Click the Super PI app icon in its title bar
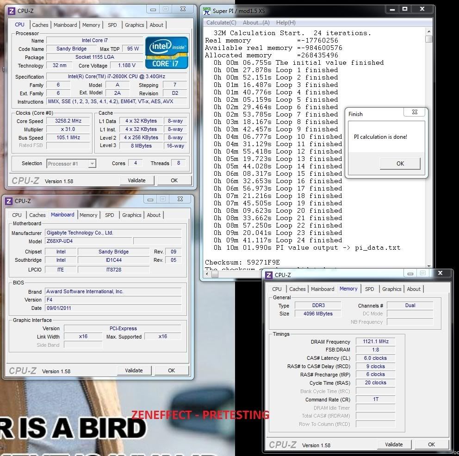 click(207, 11)
